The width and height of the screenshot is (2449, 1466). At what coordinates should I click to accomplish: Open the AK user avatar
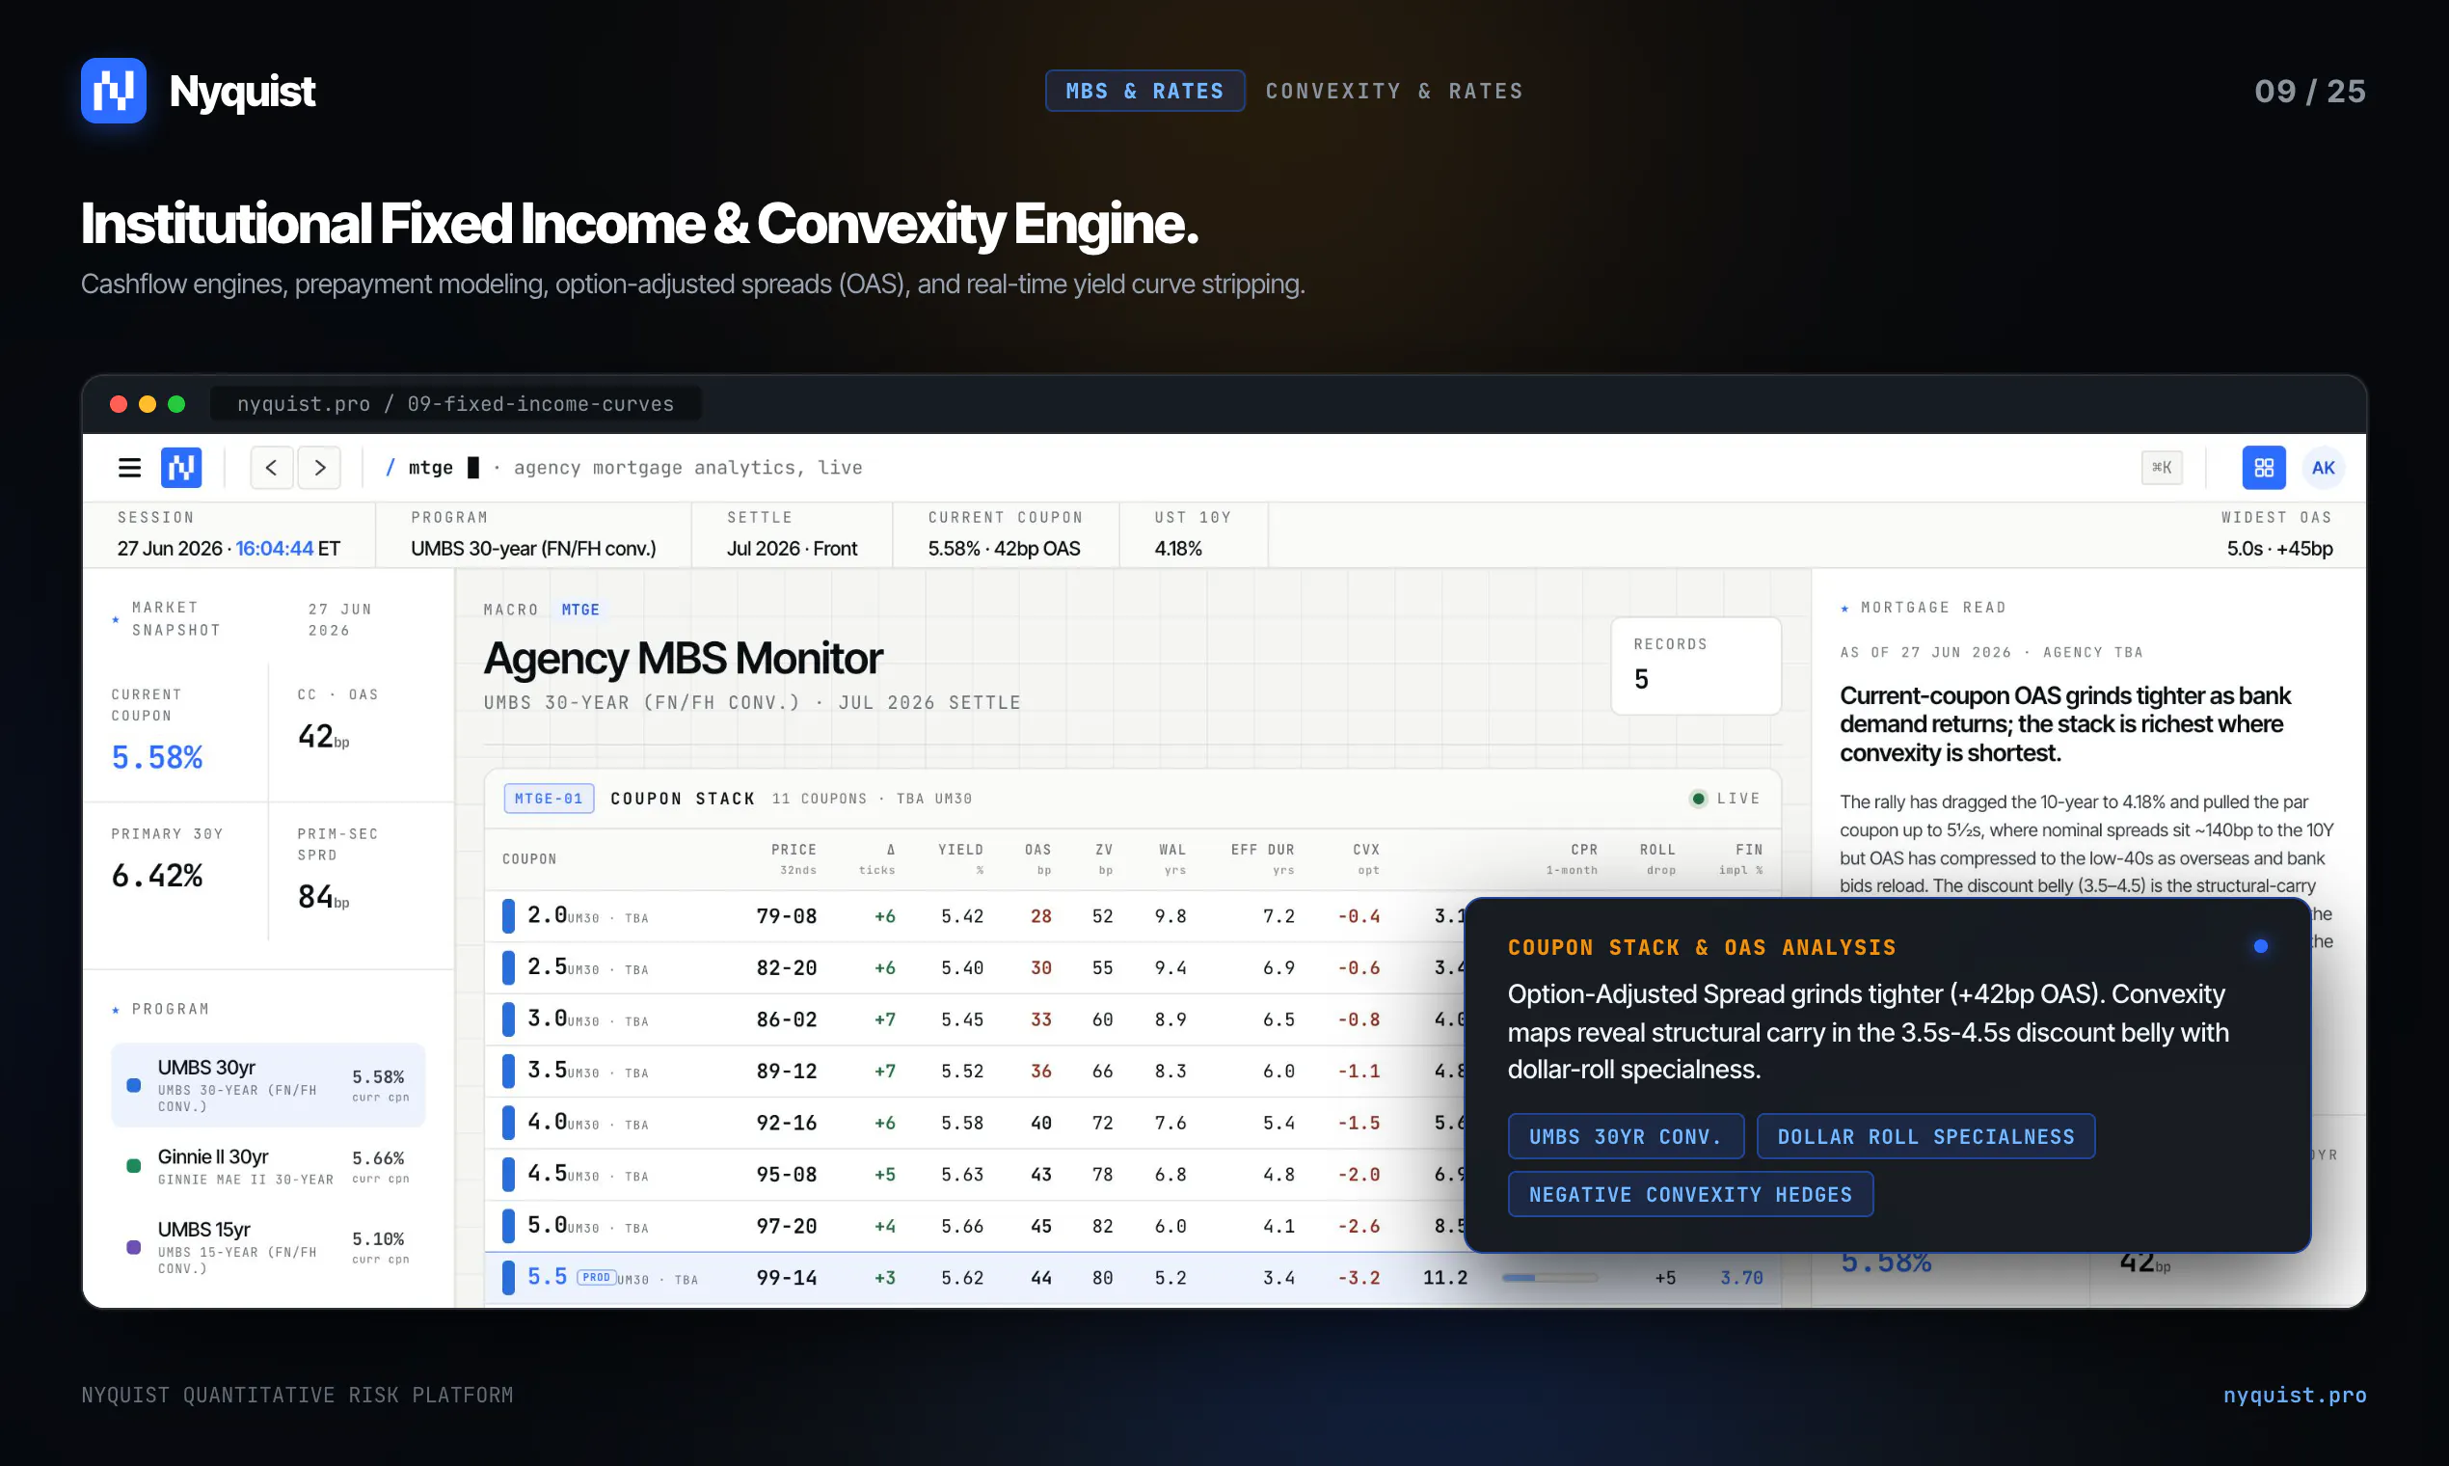(2324, 467)
